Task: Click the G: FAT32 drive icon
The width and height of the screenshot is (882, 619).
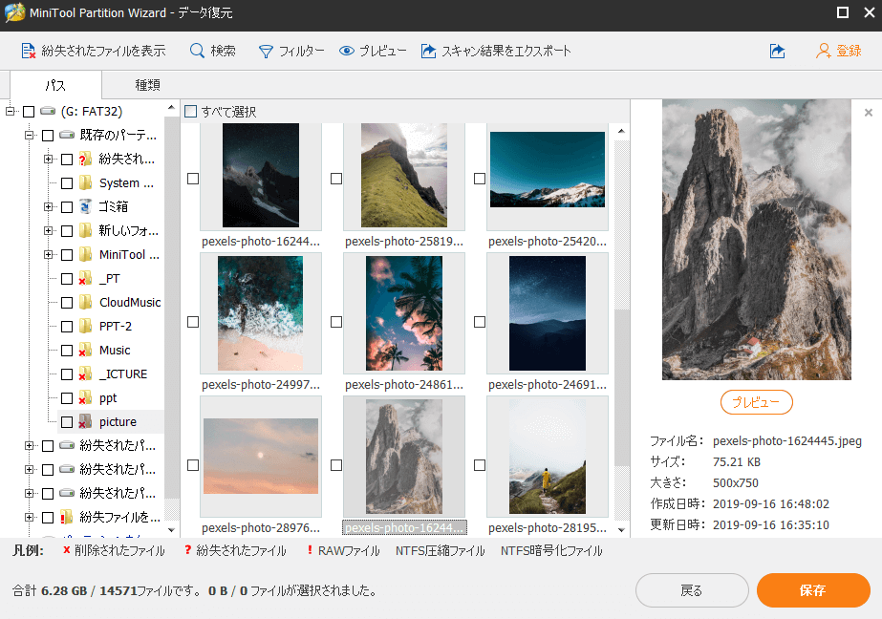Action: 48,112
